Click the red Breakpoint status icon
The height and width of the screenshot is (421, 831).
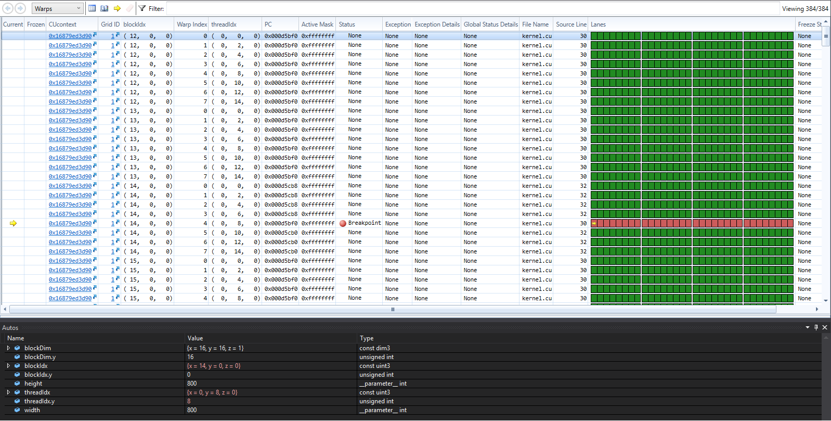pos(343,223)
